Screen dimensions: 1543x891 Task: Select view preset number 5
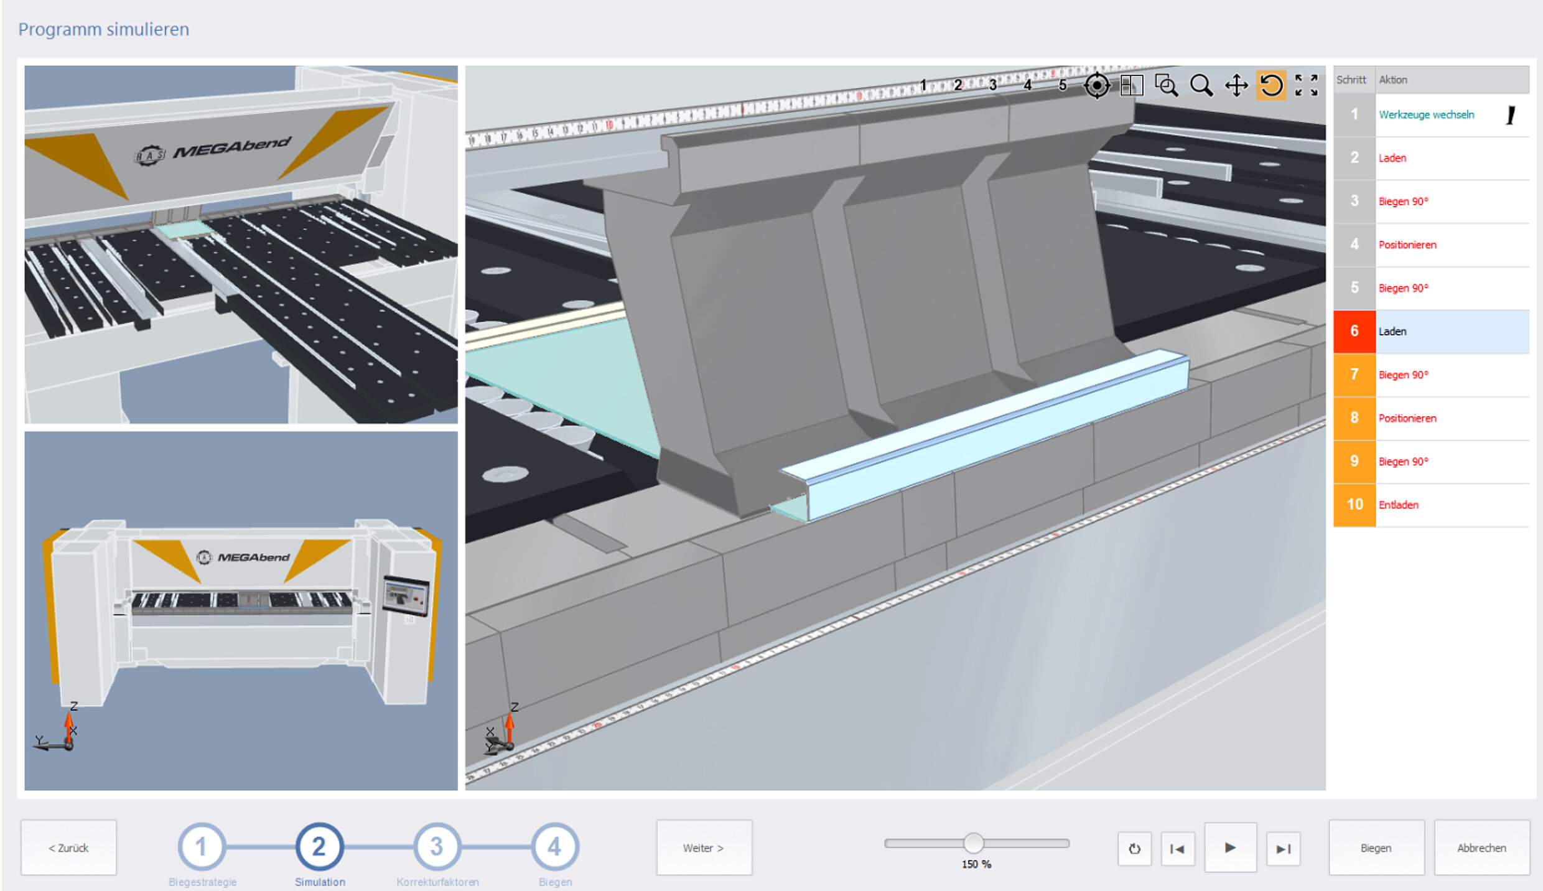pyautogui.click(x=1063, y=85)
